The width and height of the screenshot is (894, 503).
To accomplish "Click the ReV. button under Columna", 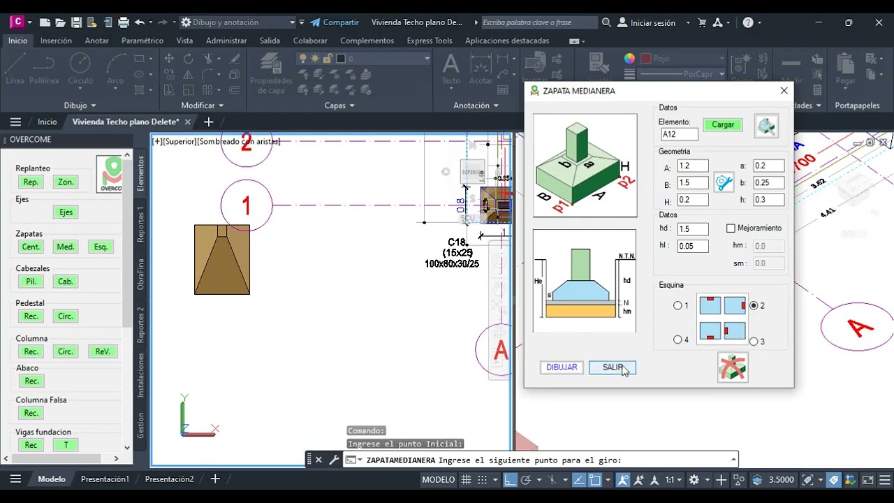I will [x=103, y=351].
